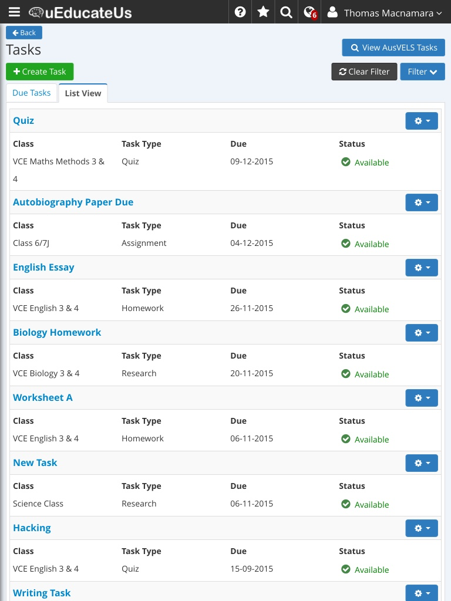Image resolution: width=451 pixels, height=601 pixels.
Task: Switch to the Due Tasks tab
Action: [x=32, y=93]
